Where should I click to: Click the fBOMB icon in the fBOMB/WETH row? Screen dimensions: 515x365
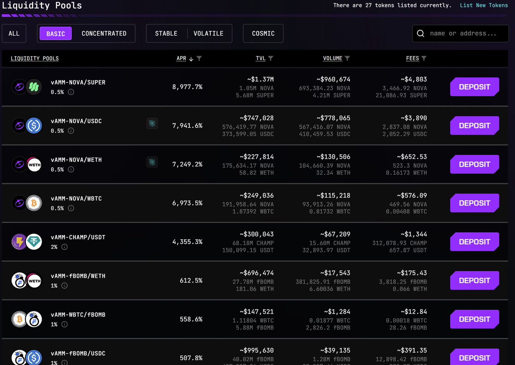pos(19,281)
